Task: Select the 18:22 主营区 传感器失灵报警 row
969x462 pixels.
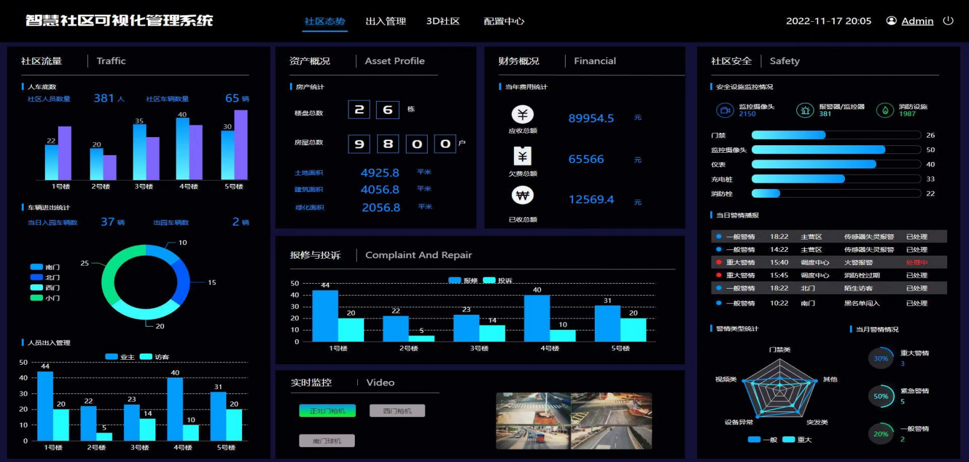Action: point(829,237)
